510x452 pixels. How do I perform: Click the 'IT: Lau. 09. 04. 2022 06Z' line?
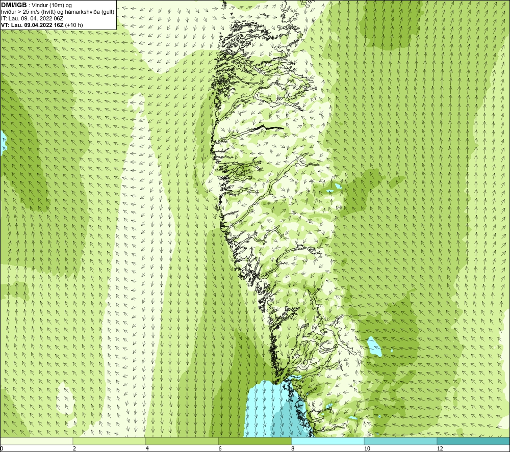32,18
